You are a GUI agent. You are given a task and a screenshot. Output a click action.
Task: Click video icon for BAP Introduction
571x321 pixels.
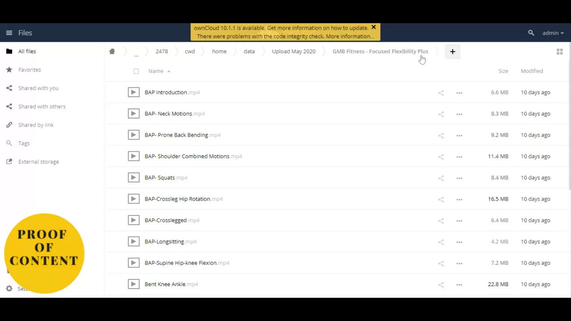133,92
